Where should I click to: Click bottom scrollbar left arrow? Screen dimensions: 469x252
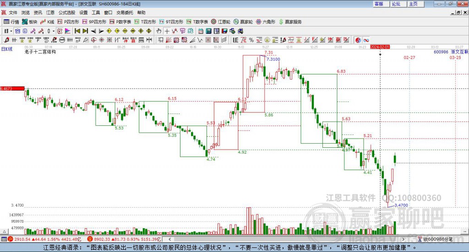tap(169, 239)
